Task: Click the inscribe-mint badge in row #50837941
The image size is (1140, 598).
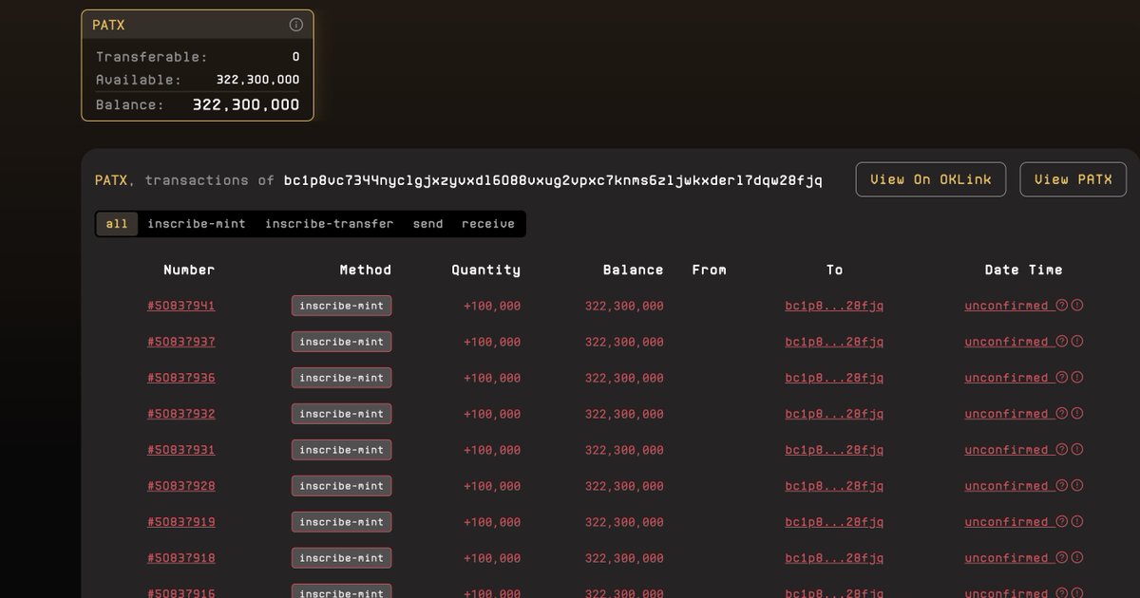Action: 342,306
